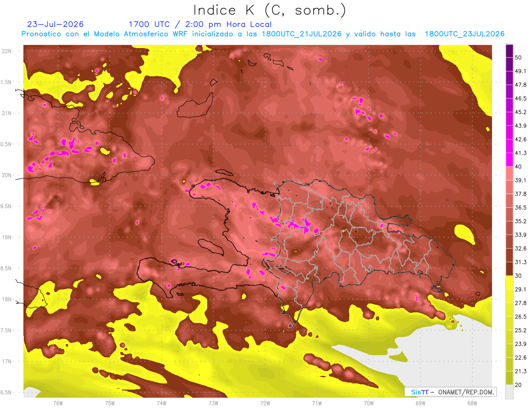
Task: Click the "SisTT - ONAMET/REP.DOM." credit box
Action: (450, 392)
